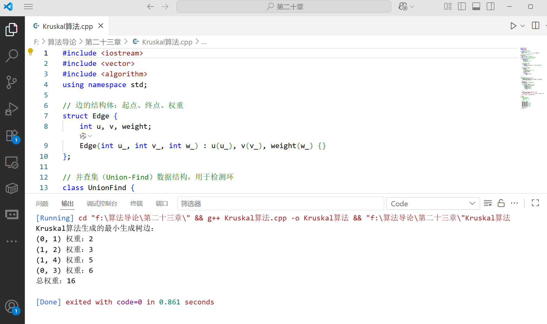Viewport: 547px width, 324px height.
Task: Open Source Control view
Action: [x=12, y=82]
